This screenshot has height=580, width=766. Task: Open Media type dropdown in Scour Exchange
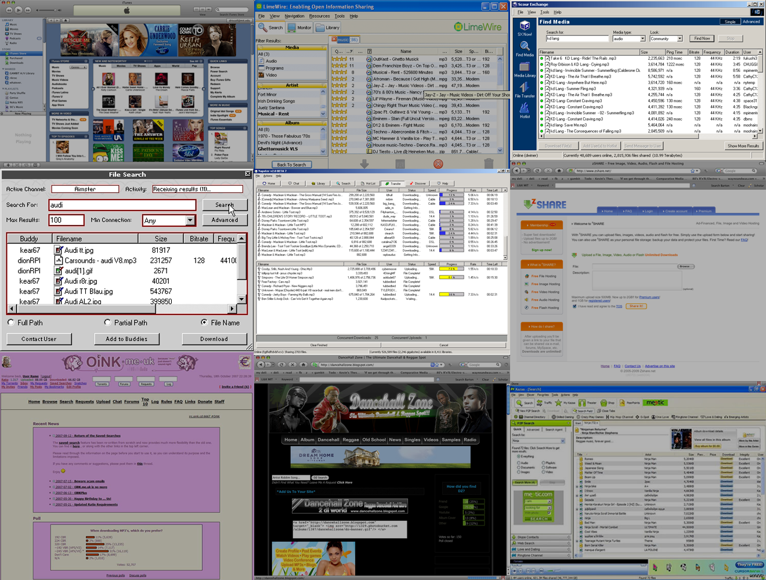[642, 39]
